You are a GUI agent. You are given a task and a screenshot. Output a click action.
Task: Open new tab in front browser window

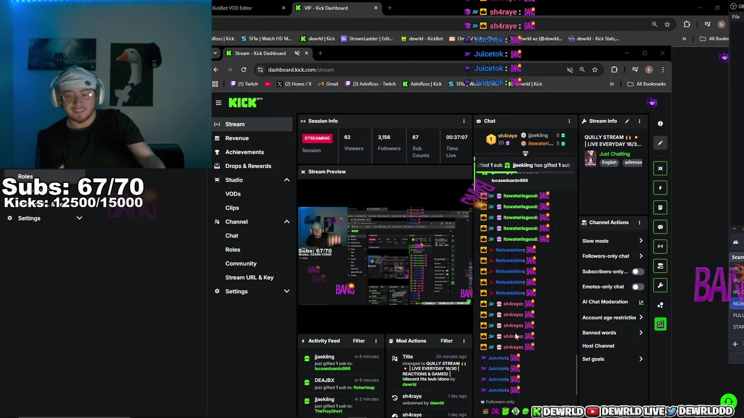click(320, 53)
